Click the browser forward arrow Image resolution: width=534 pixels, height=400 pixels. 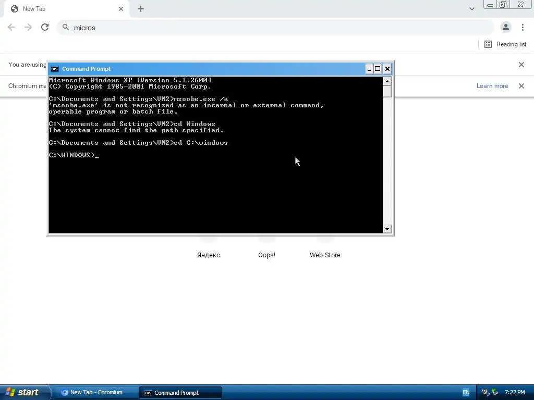tap(28, 28)
